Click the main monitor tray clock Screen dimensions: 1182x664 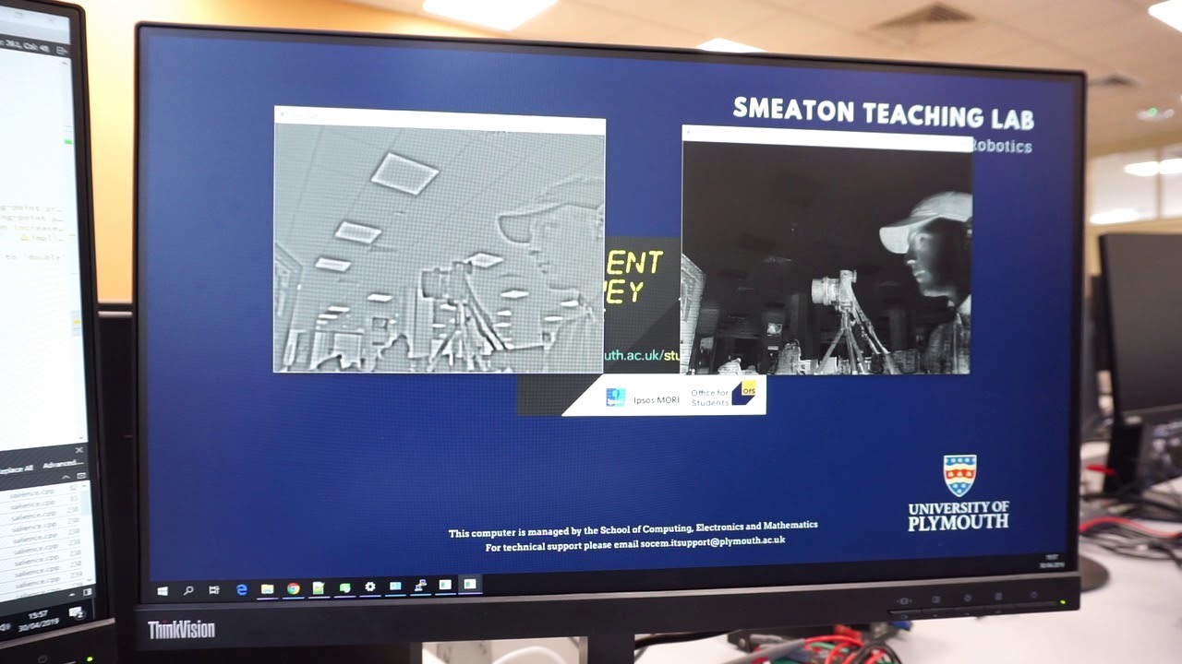pyautogui.click(x=1052, y=562)
